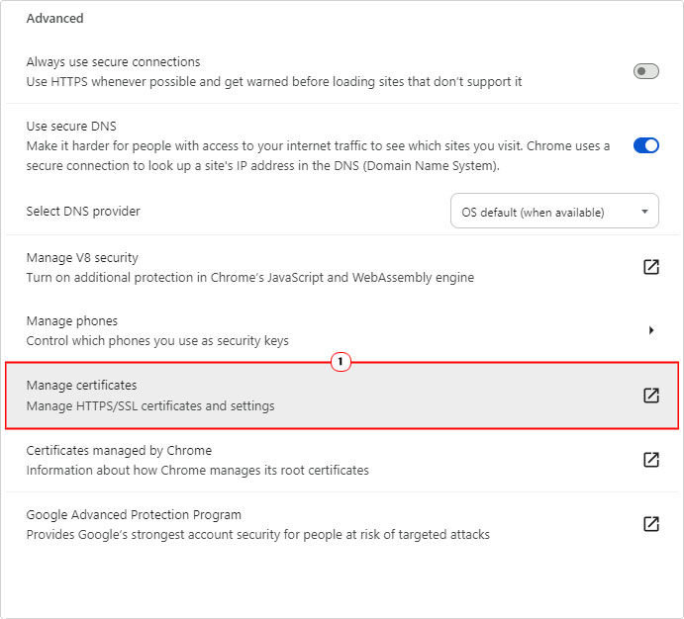Click the Advanced section heading
The width and height of the screenshot is (684, 619).
[55, 19]
